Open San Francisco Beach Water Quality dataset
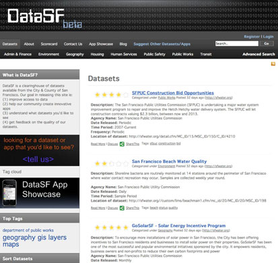 [x=170, y=161]
